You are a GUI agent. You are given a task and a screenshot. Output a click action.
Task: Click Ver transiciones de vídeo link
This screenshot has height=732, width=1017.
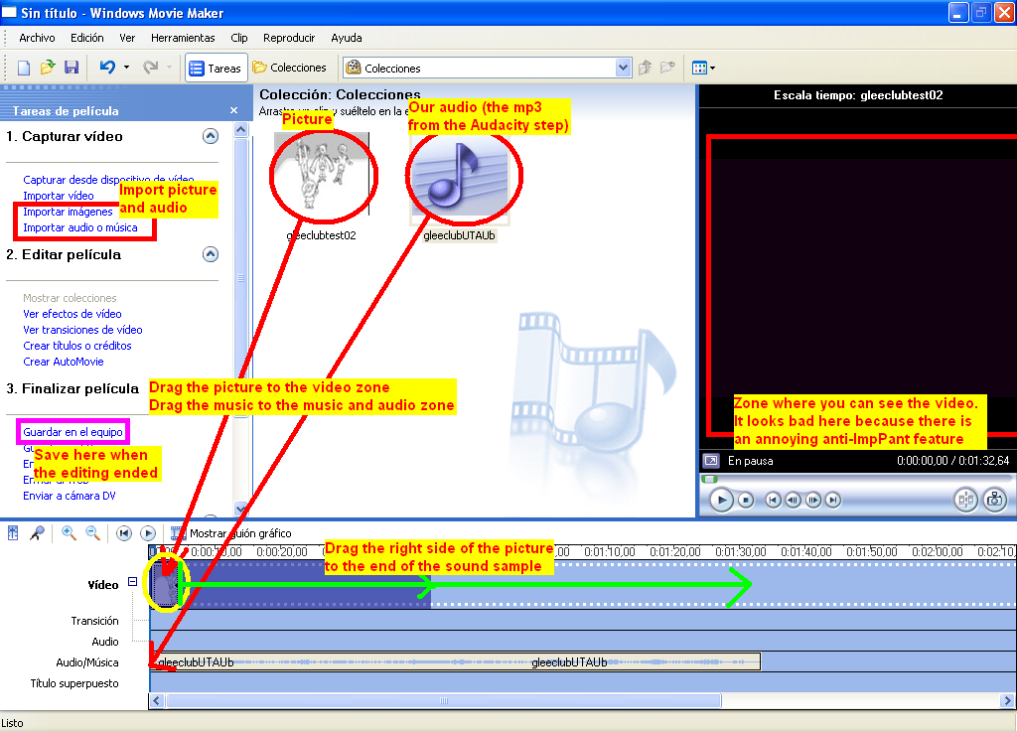(82, 330)
